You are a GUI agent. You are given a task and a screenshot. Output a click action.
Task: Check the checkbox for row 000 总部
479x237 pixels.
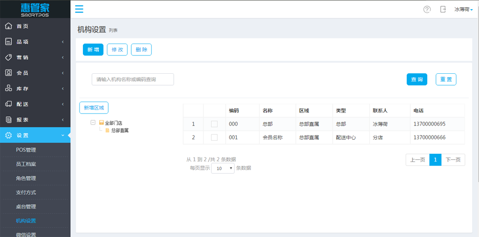tap(215, 124)
